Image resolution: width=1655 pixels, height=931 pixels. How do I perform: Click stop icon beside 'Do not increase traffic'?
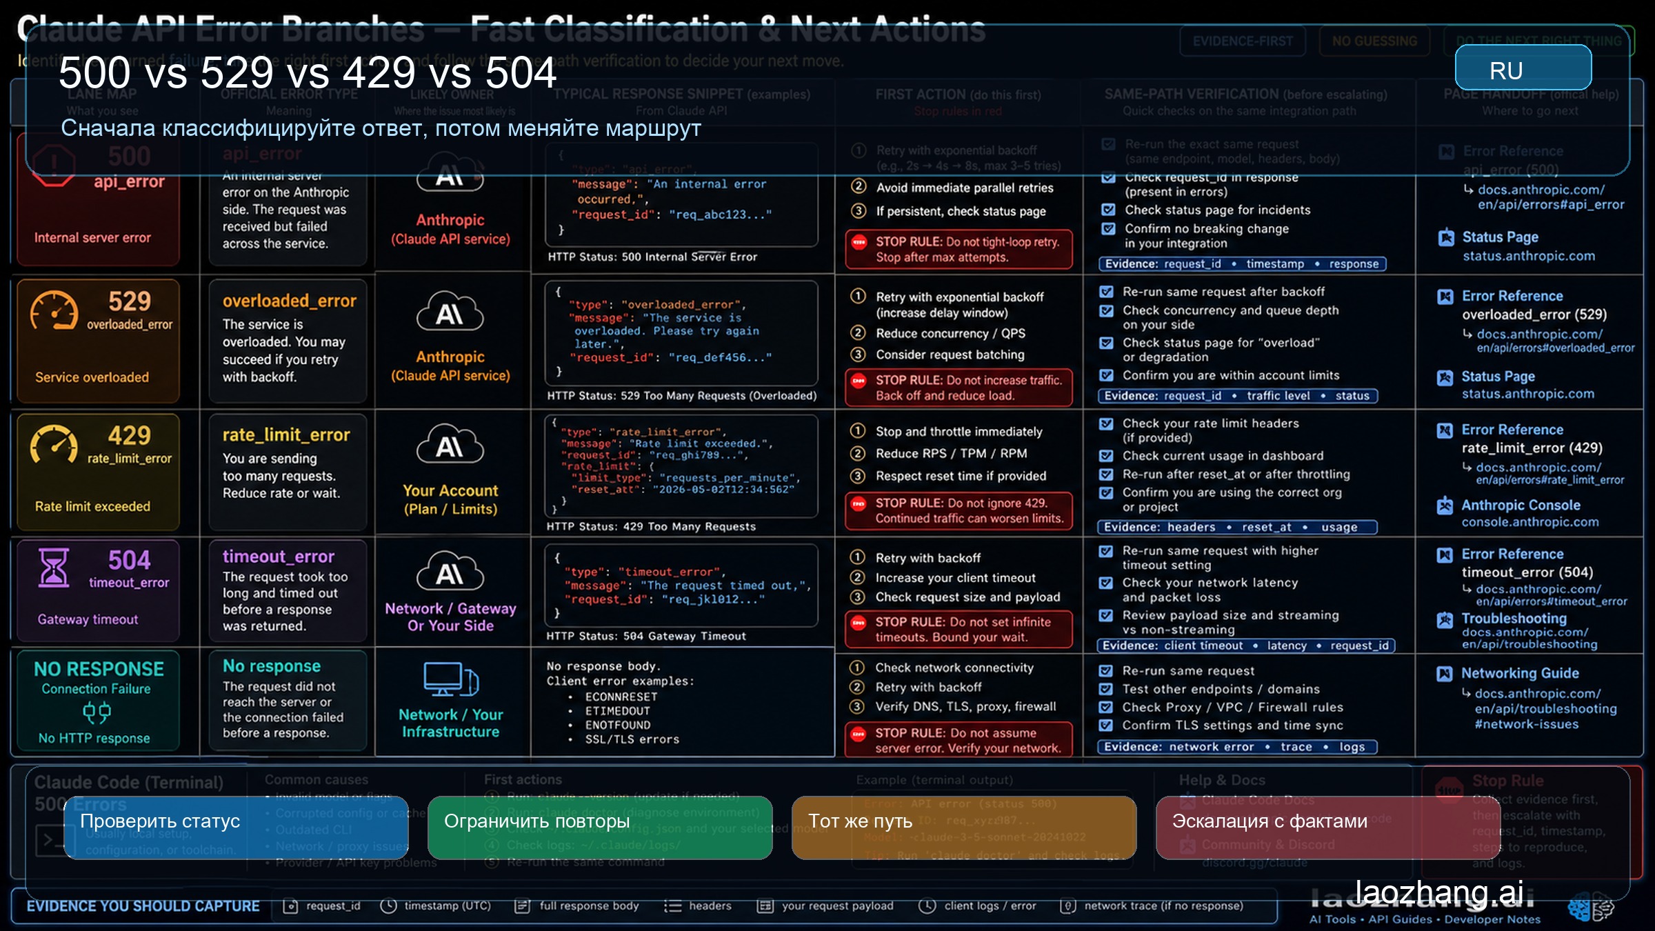coord(859,381)
